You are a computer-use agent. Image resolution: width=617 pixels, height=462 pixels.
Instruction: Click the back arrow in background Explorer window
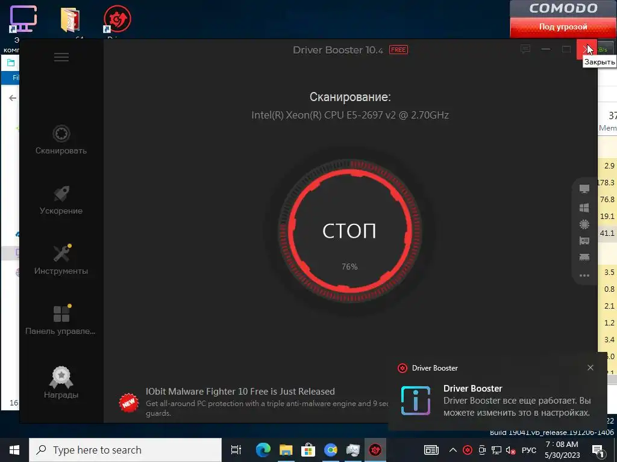pos(13,98)
